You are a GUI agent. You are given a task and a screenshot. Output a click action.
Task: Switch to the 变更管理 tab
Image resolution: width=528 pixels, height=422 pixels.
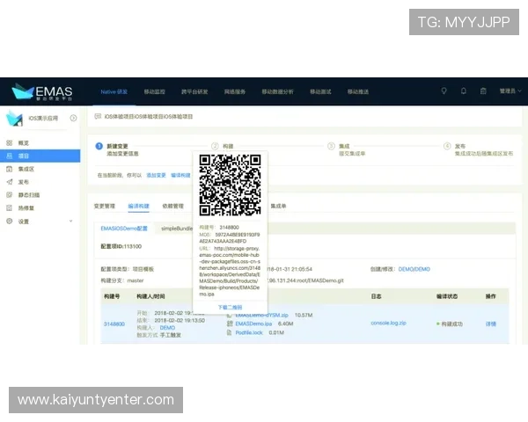pyautogui.click(x=105, y=206)
